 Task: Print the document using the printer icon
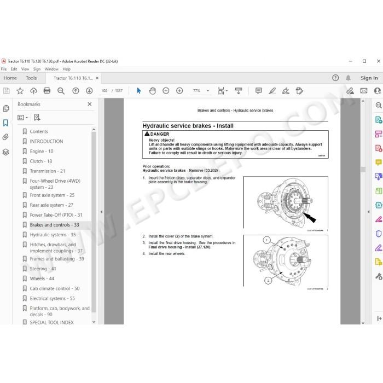[x=47, y=91]
